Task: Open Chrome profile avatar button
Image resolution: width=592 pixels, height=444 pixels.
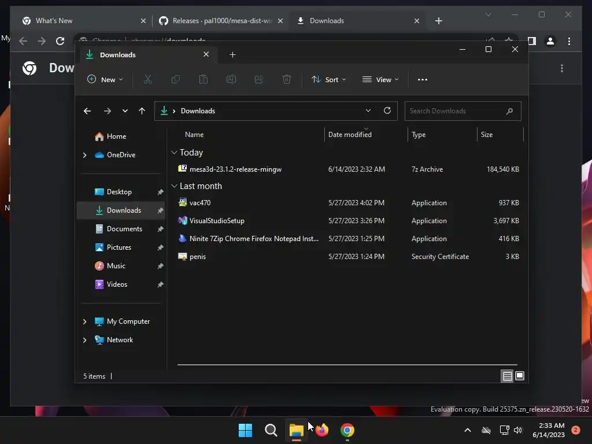Action: 550,41
